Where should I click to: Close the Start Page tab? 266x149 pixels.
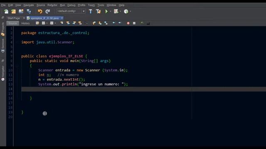pos(24,18)
